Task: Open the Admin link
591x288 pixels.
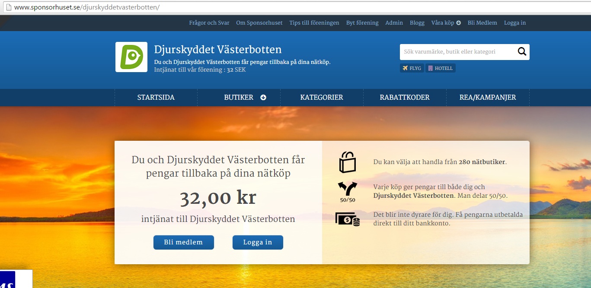Action: [394, 23]
